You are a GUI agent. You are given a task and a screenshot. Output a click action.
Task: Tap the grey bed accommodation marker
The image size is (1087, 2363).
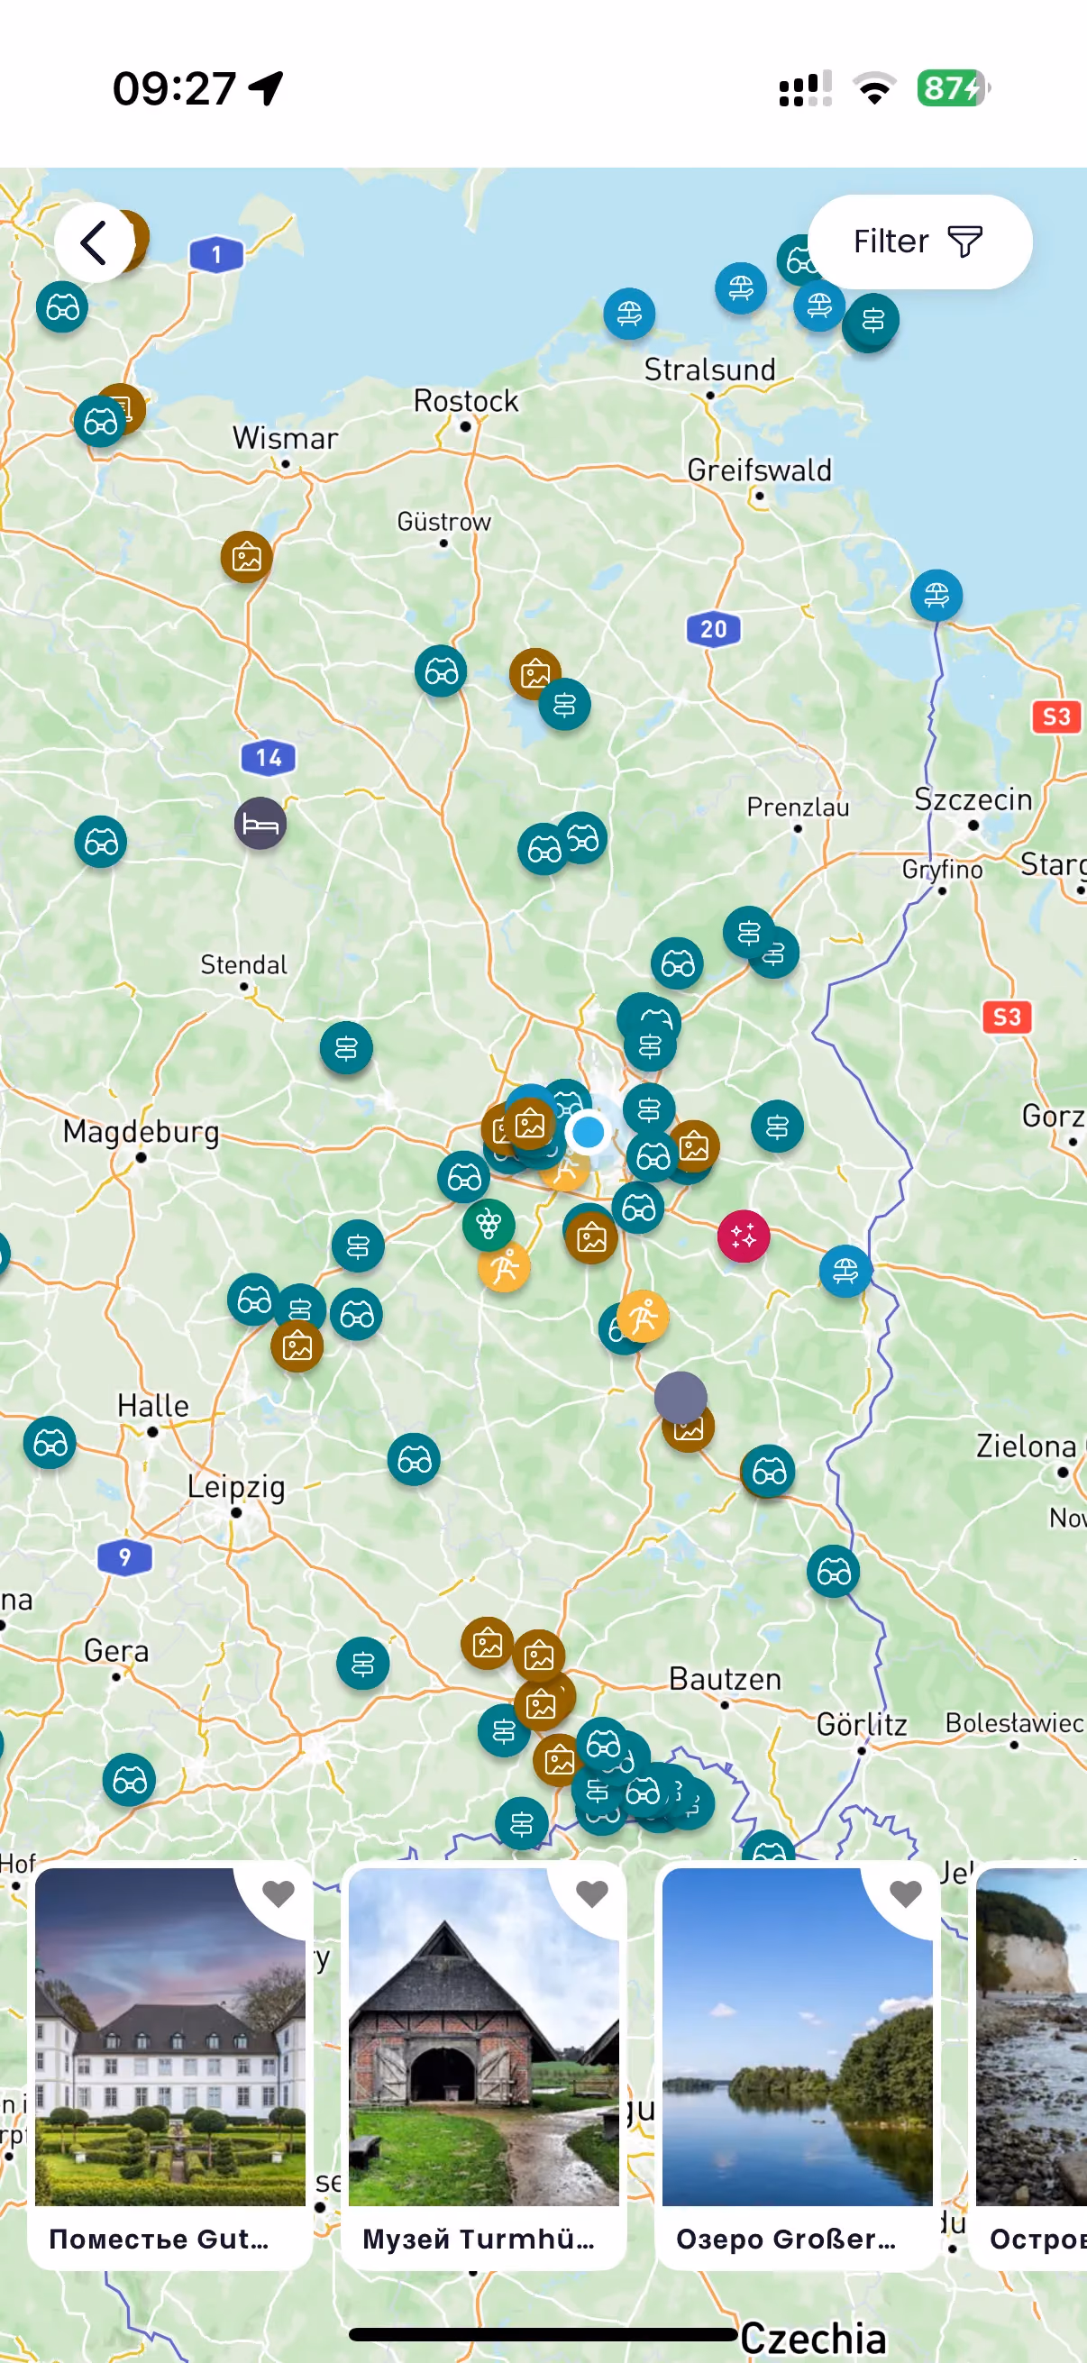(260, 824)
